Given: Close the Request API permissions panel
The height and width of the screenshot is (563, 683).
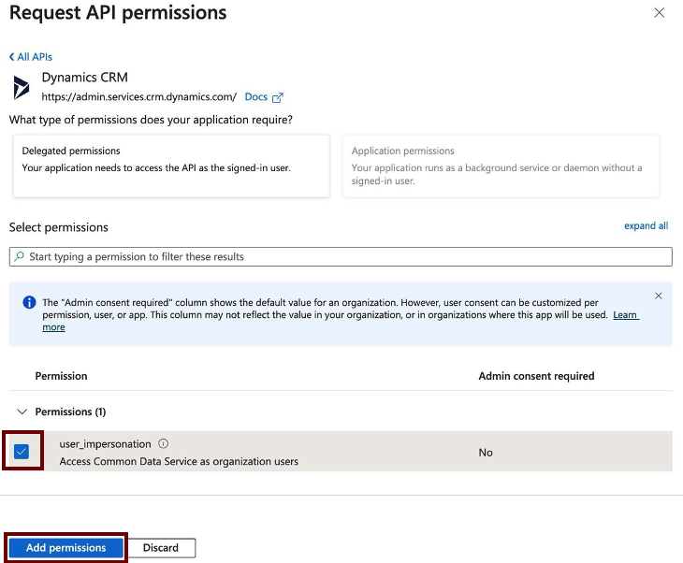Looking at the screenshot, I should (x=659, y=13).
